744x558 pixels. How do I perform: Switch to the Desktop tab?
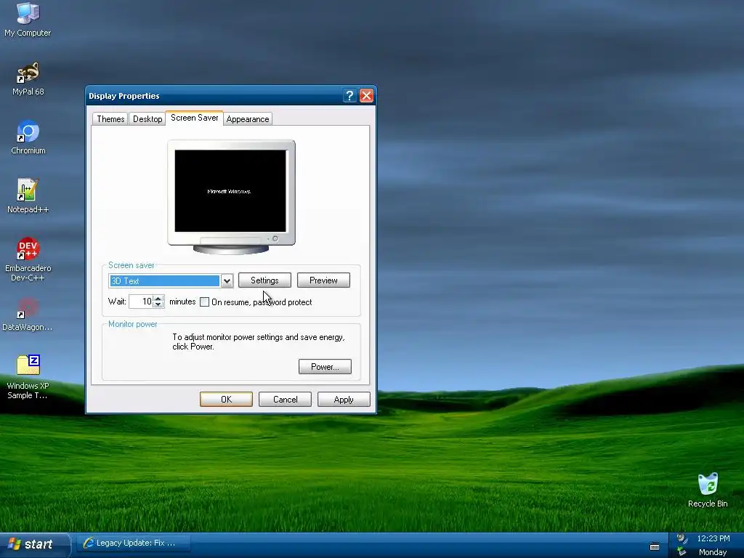coord(147,119)
